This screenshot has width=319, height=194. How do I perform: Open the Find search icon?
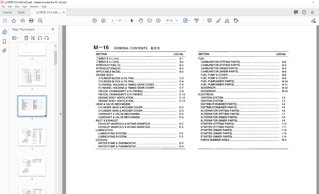40,21
